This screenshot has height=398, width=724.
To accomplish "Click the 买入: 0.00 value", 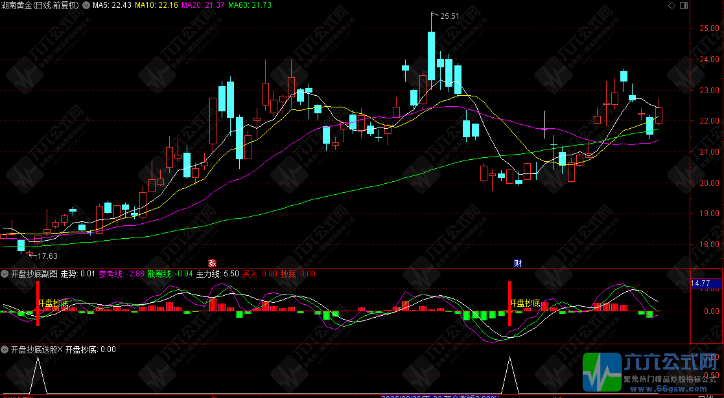I will (x=260, y=274).
